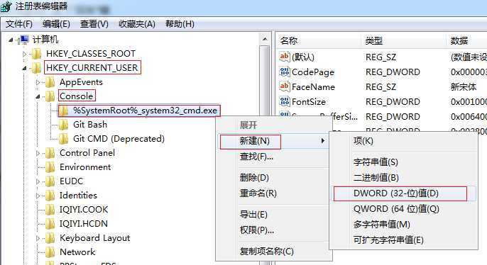Click the IQIYI.COOK folder icon
Image resolution: width=487 pixels, height=265 pixels.
pyautogui.click(x=50, y=210)
